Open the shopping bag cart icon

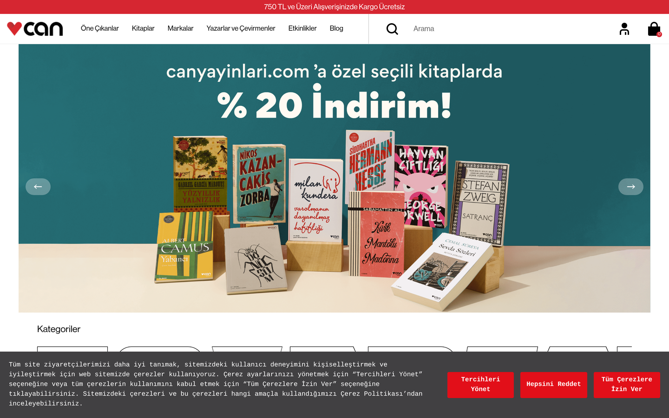pyautogui.click(x=654, y=29)
